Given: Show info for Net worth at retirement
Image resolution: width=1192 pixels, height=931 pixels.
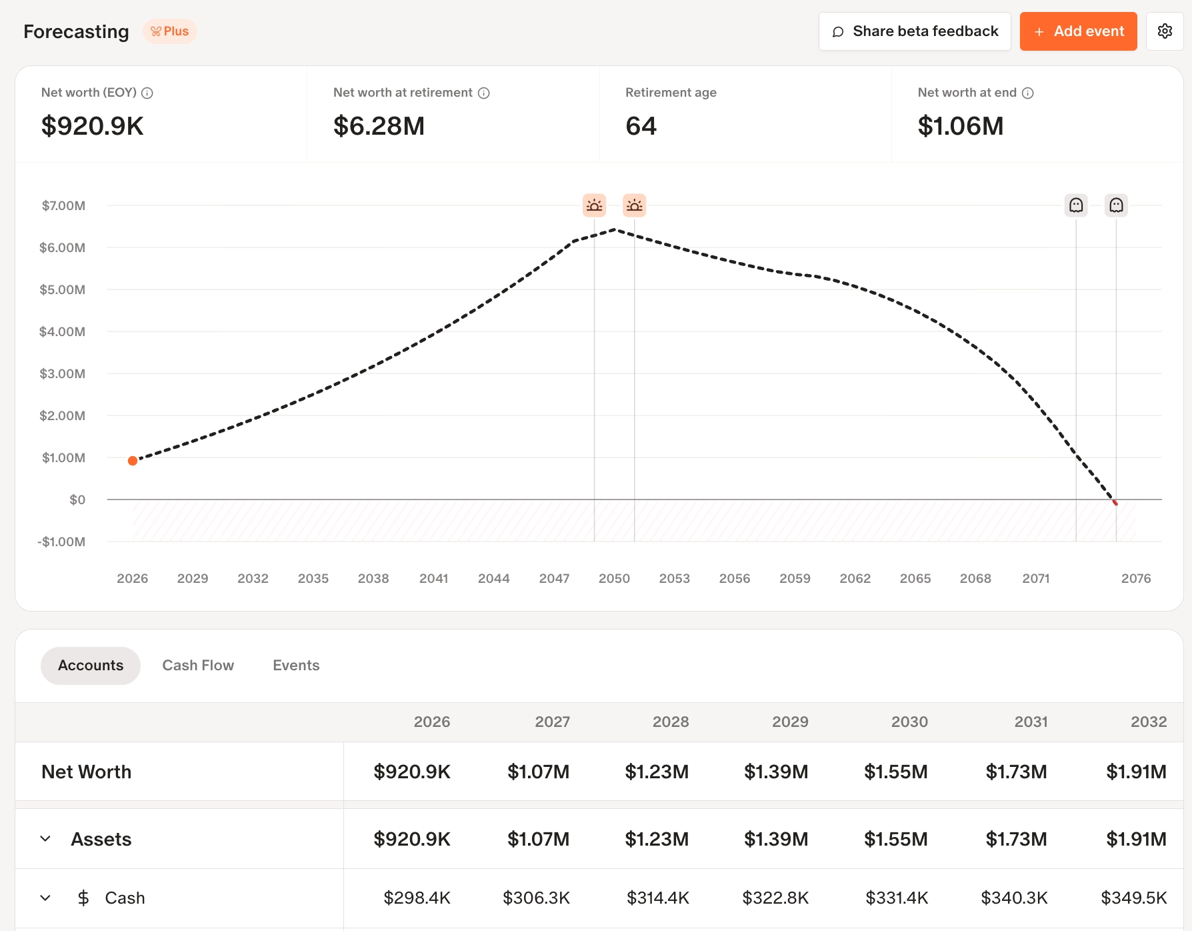Looking at the screenshot, I should coord(484,93).
